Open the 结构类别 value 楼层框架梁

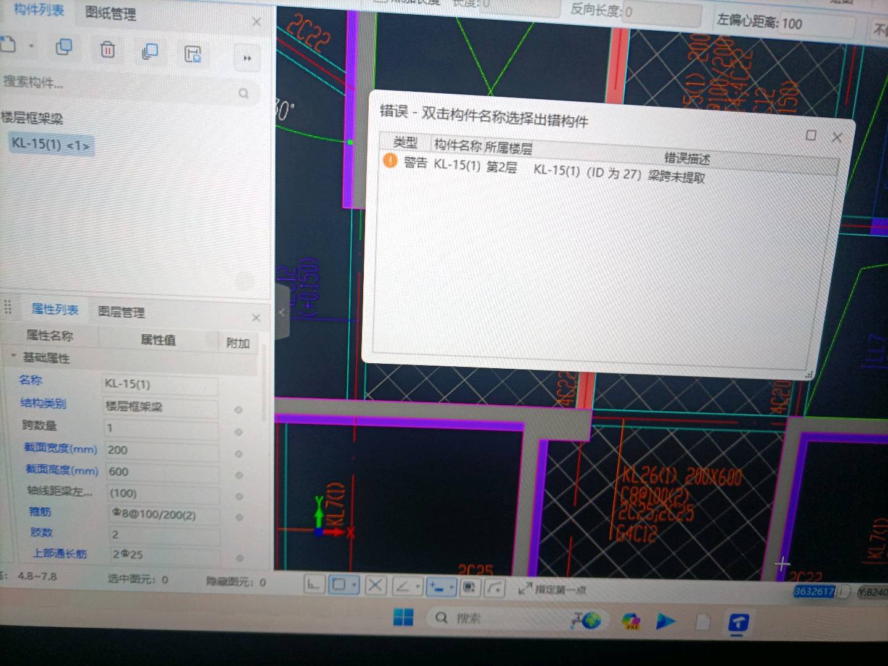(x=160, y=406)
